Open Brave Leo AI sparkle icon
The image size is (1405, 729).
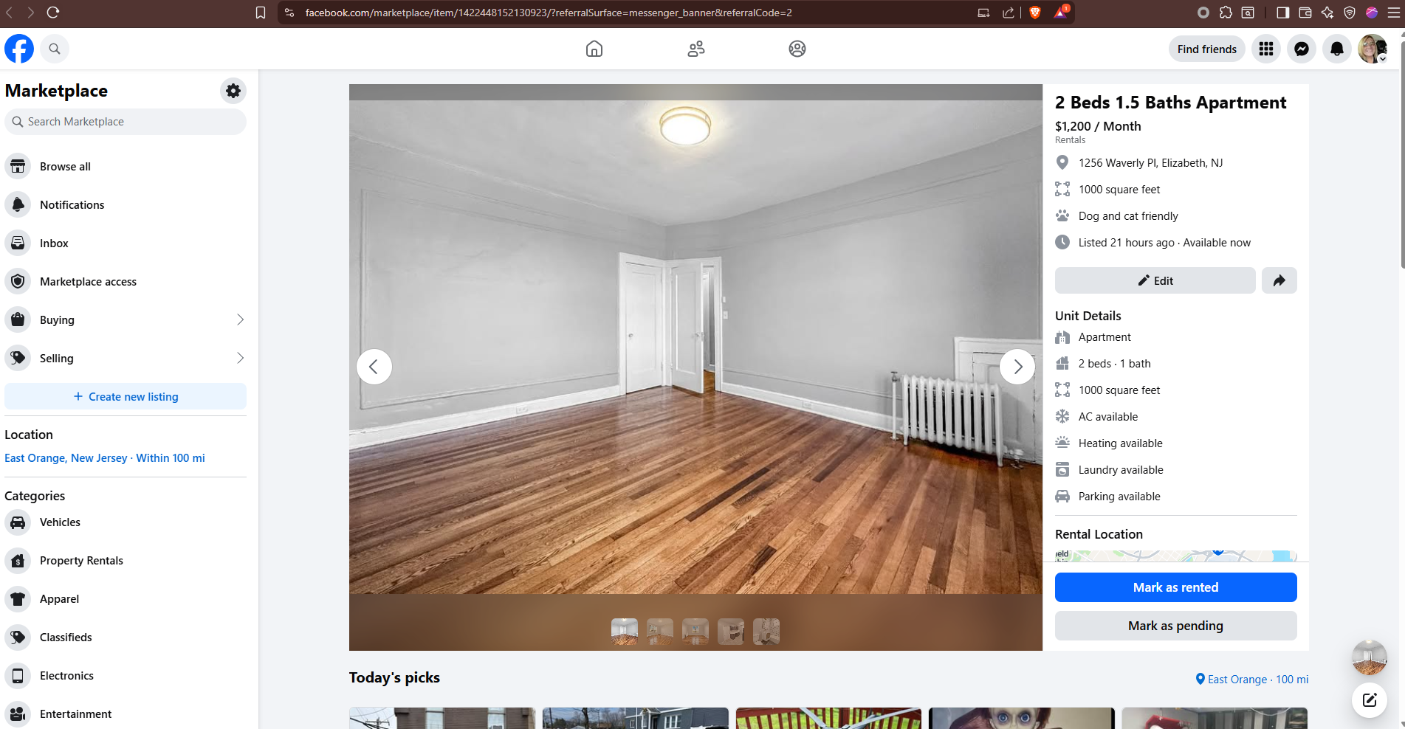coord(1327,13)
